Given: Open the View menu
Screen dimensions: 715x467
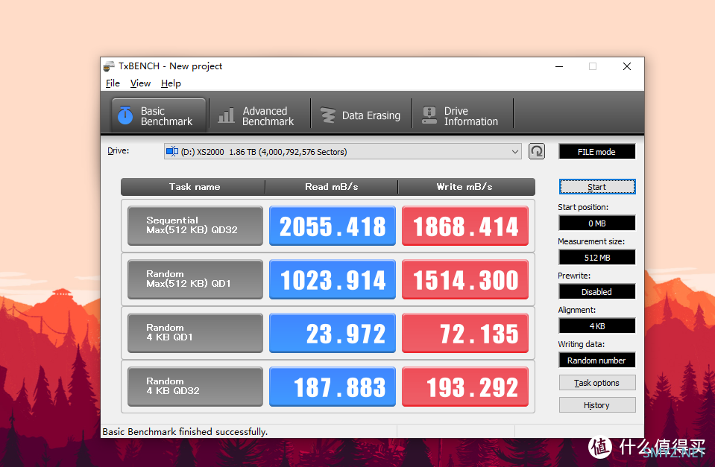Looking at the screenshot, I should pyautogui.click(x=140, y=83).
